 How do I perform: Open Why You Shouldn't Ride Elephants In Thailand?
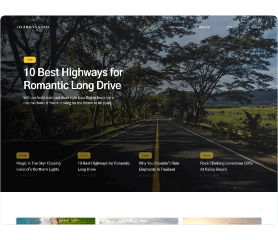tap(159, 166)
